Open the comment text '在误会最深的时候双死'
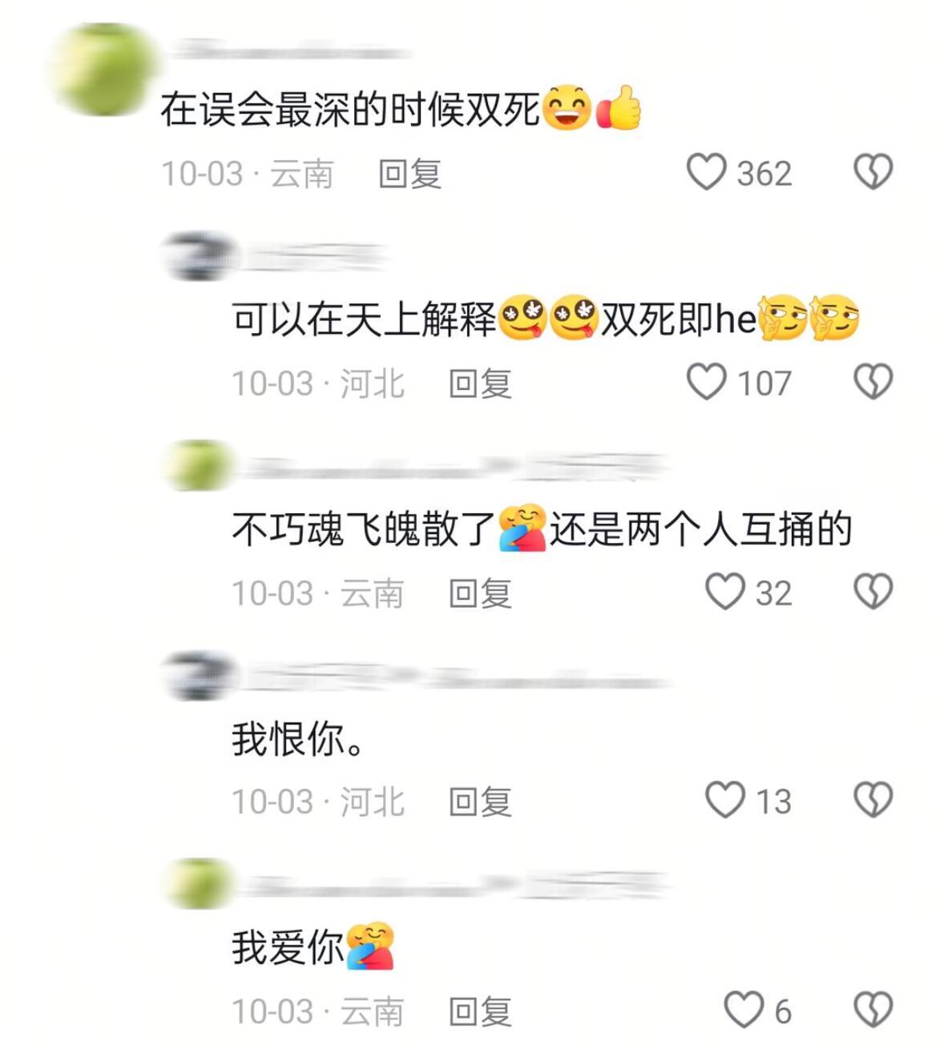The width and height of the screenshot is (944, 1049). point(350,110)
